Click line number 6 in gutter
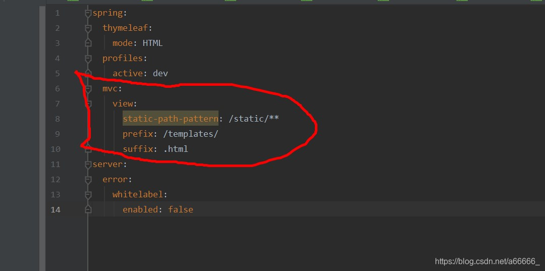The image size is (545, 271). pos(58,89)
